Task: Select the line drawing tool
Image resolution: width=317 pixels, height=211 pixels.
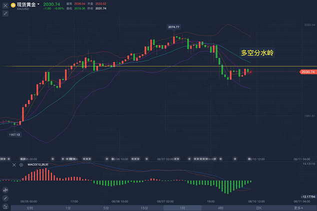Action: (5, 198)
